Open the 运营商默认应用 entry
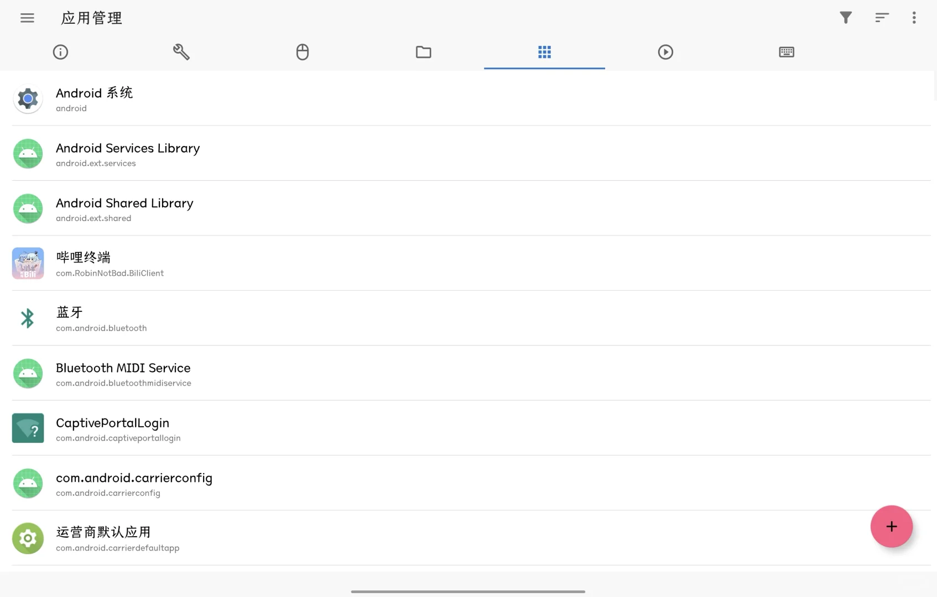 click(x=471, y=538)
